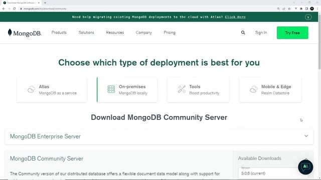The image size is (321, 180).
Task: Close the Download MongoDB tab
Action: pyautogui.click(x=39, y=3)
